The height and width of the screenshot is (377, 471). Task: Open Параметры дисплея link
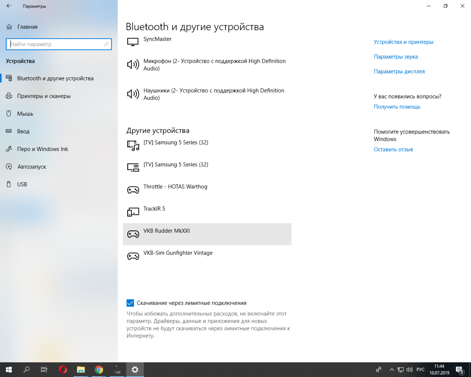click(399, 72)
